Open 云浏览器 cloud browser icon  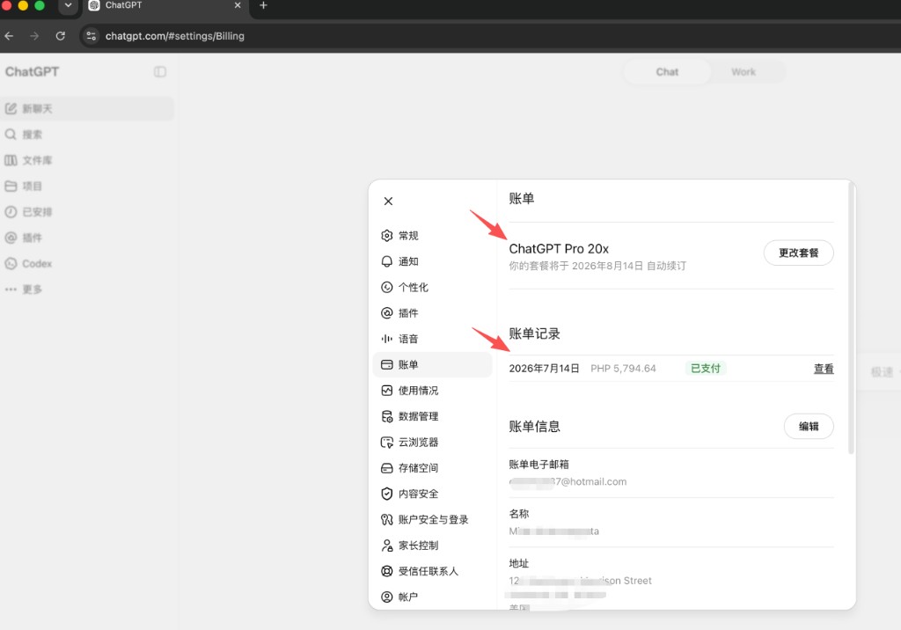click(387, 443)
